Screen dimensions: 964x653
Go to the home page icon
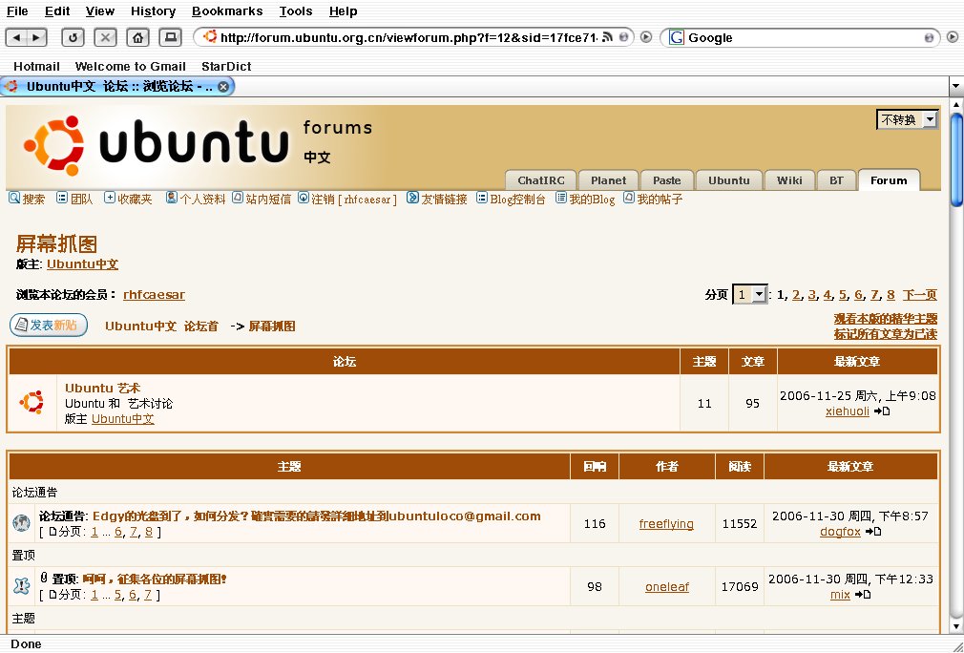point(137,37)
